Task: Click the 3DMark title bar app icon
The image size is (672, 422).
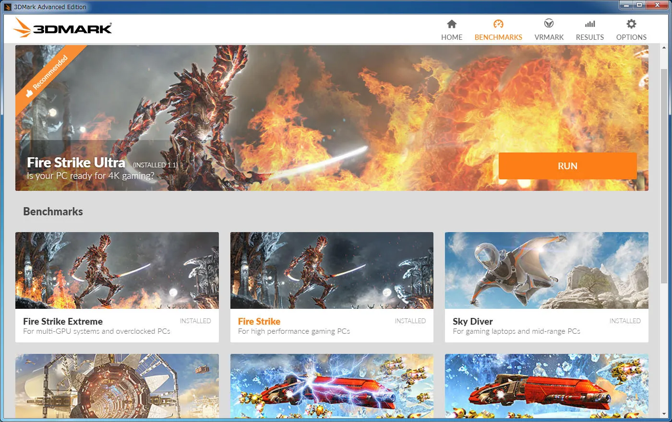Action: pyautogui.click(x=7, y=7)
